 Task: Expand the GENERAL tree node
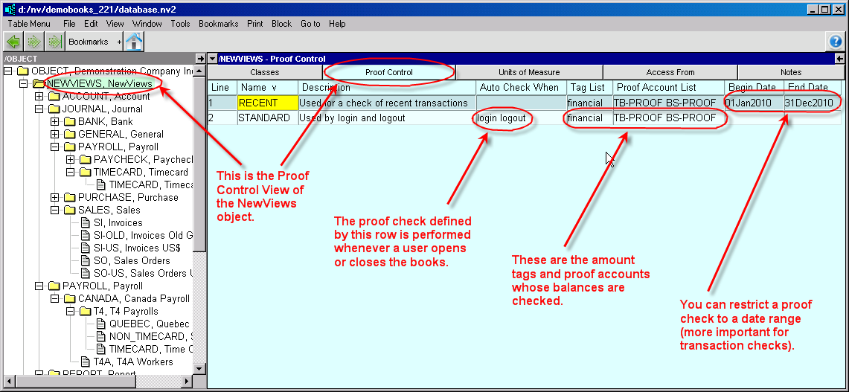click(54, 135)
